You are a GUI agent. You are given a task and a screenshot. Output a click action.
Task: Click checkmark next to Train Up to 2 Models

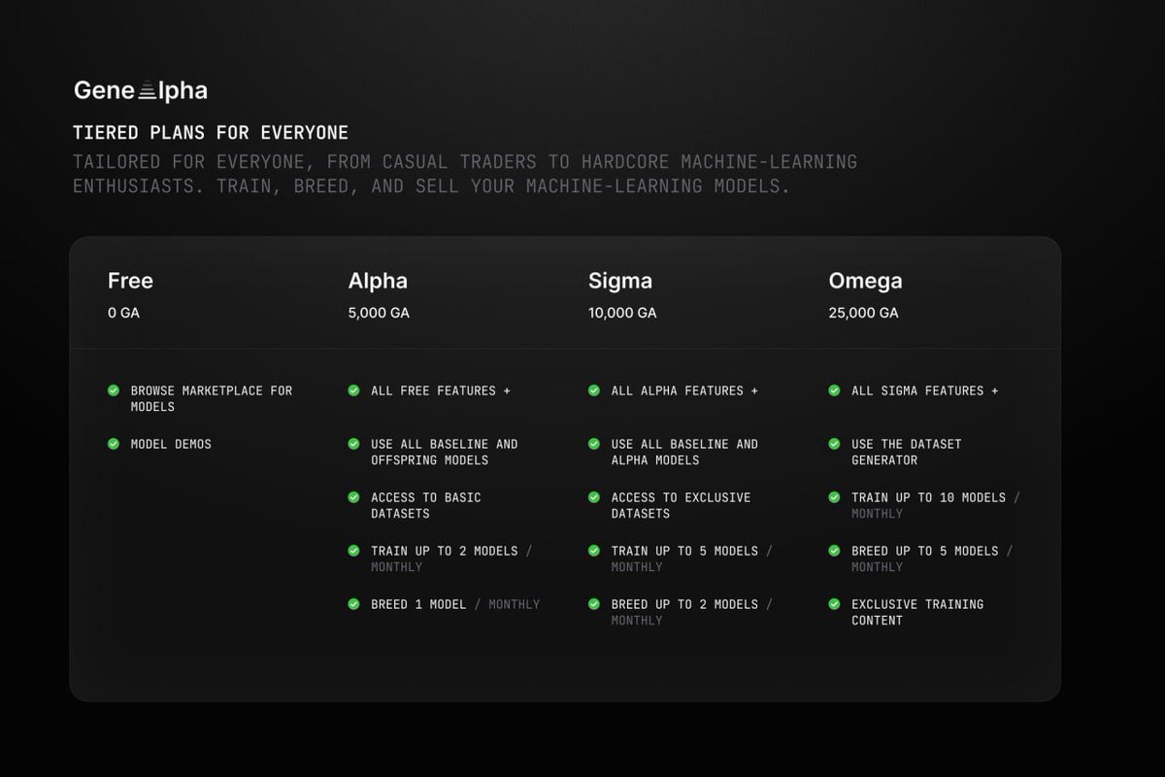click(x=353, y=551)
